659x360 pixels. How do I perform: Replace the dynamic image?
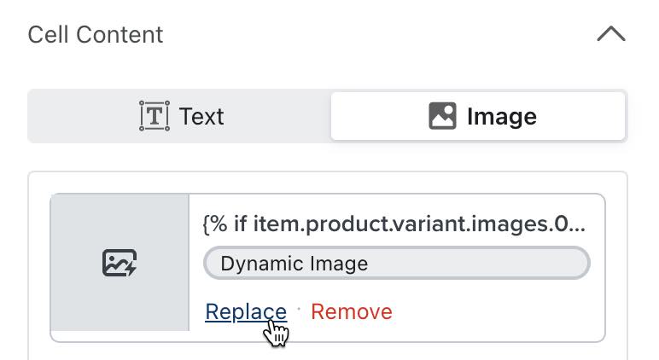(246, 311)
